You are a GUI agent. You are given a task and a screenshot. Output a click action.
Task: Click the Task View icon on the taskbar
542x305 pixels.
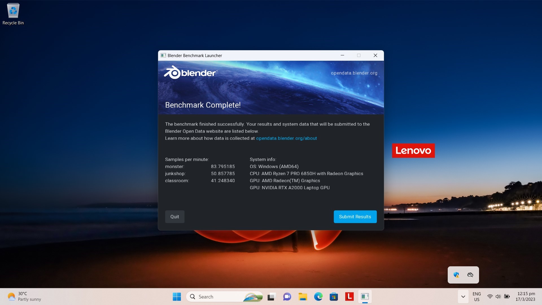click(x=271, y=297)
